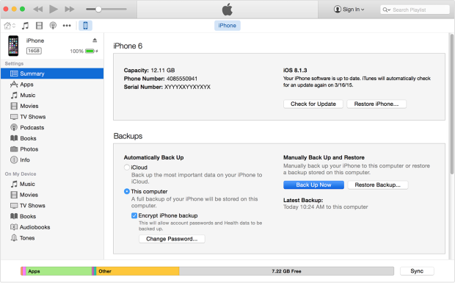Viewport: 455px width, 283px height.
Task: Open the Podcasts library icon
Action: (53, 26)
